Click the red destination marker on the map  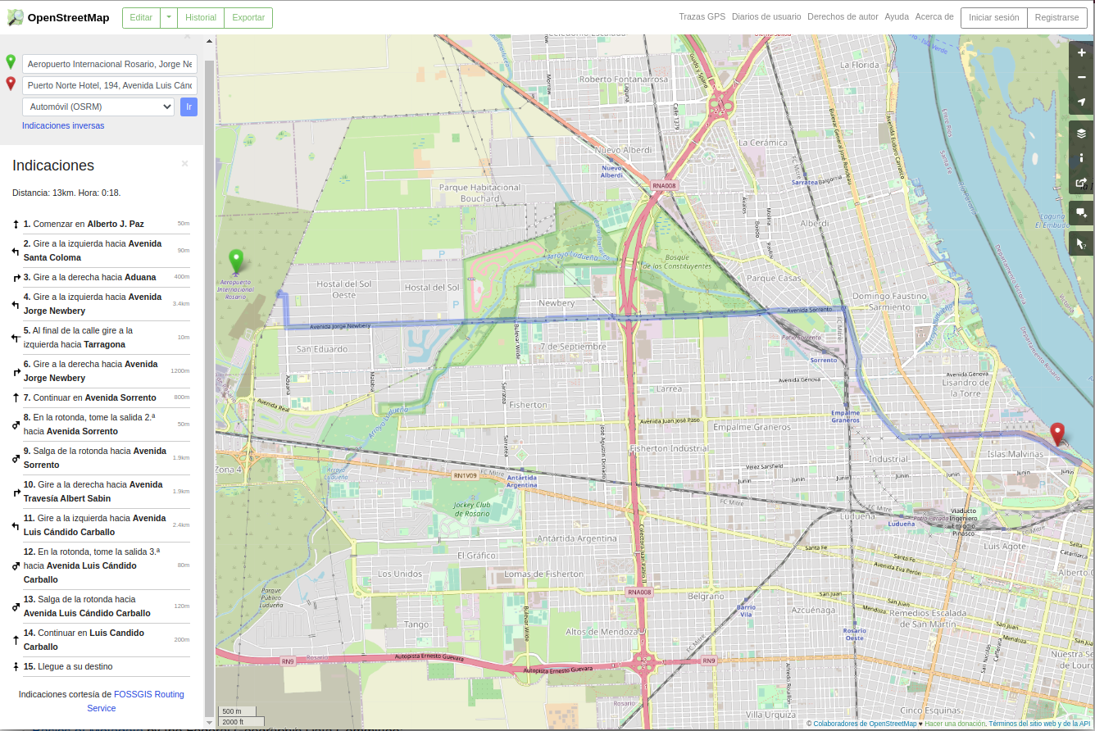pyautogui.click(x=1057, y=434)
